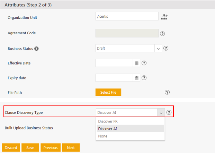Click into the Organization Unit text field
Viewport: 215px width, 153px height.
127,16
